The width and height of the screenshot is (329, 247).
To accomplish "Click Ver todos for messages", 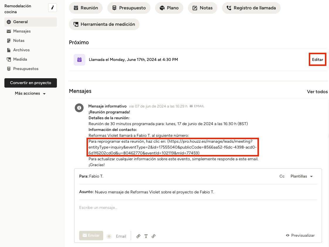I will (317, 92).
